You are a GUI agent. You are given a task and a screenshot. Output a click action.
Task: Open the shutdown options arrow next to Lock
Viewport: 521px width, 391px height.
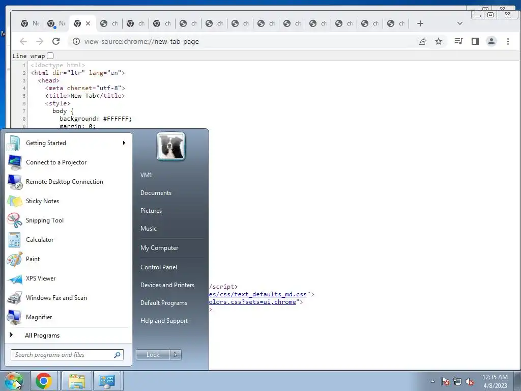coord(176,355)
